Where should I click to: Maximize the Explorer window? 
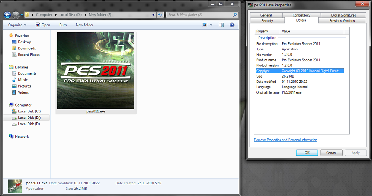tap(221, 4)
